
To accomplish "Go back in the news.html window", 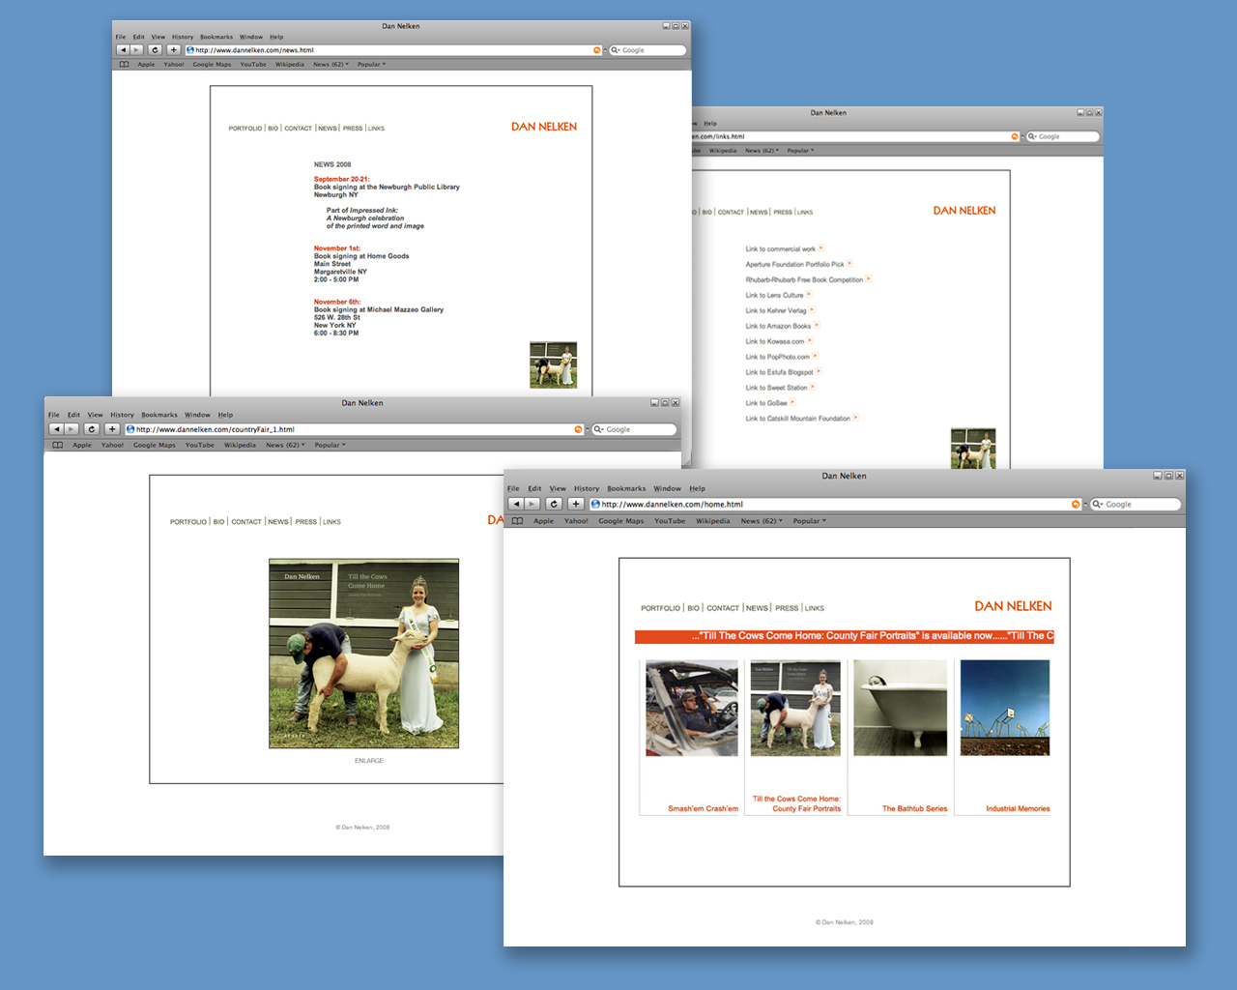I will (x=123, y=50).
